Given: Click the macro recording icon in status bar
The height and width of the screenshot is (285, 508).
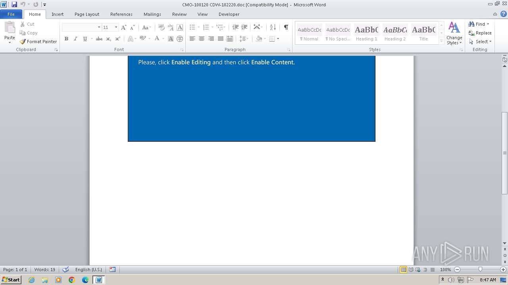Looking at the screenshot, I should coord(112,270).
